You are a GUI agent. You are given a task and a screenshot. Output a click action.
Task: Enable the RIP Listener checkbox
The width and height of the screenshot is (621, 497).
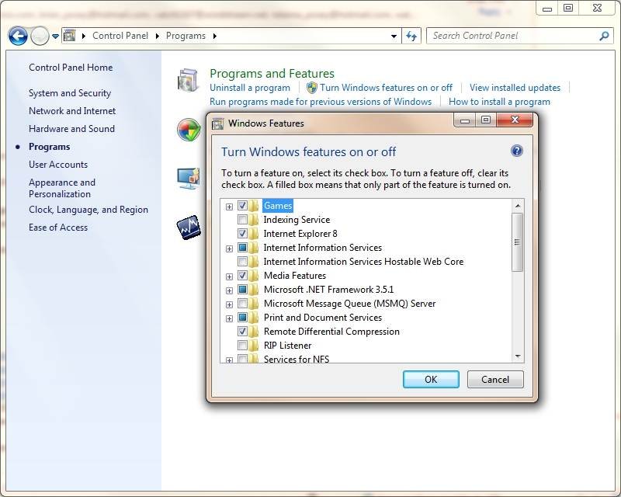[242, 346]
